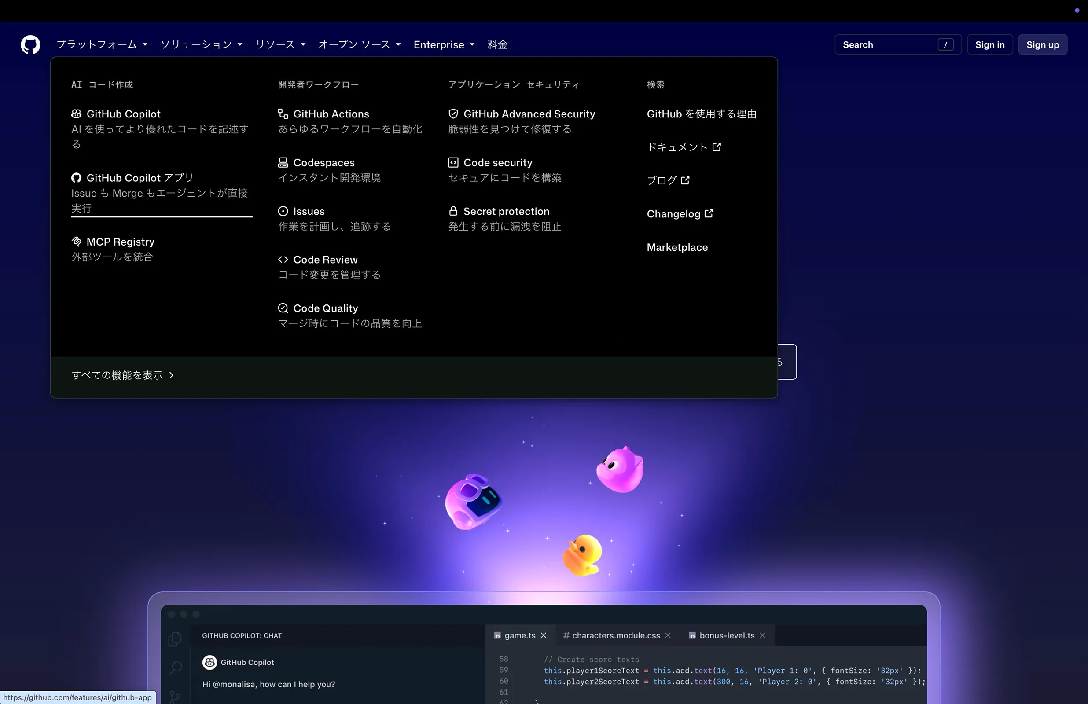Expand the リソース dropdown

tap(280, 44)
